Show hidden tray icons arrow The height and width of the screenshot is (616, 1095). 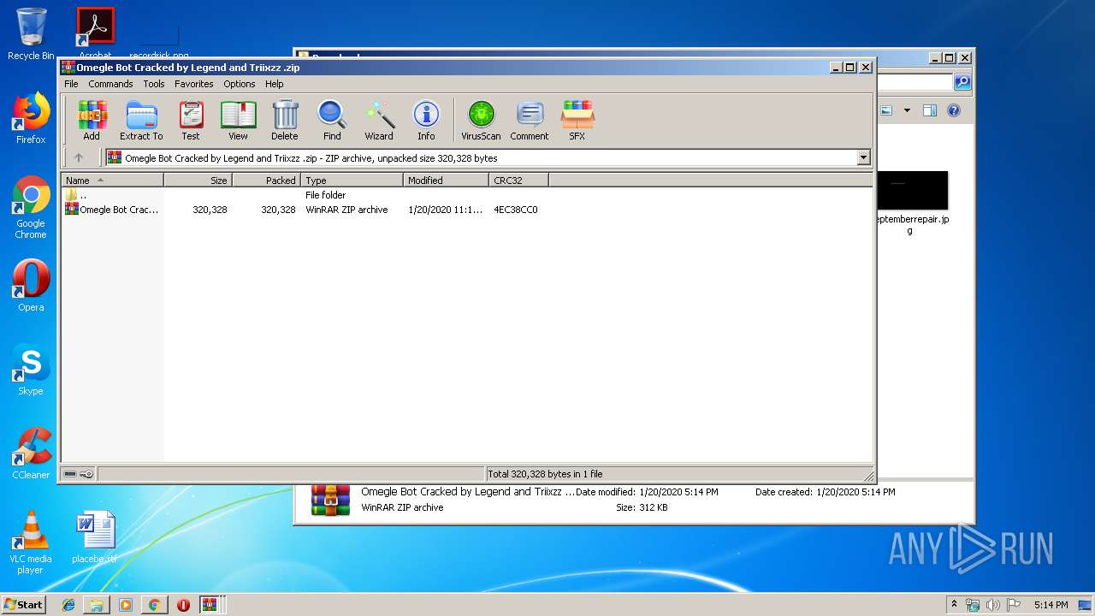coord(954,604)
